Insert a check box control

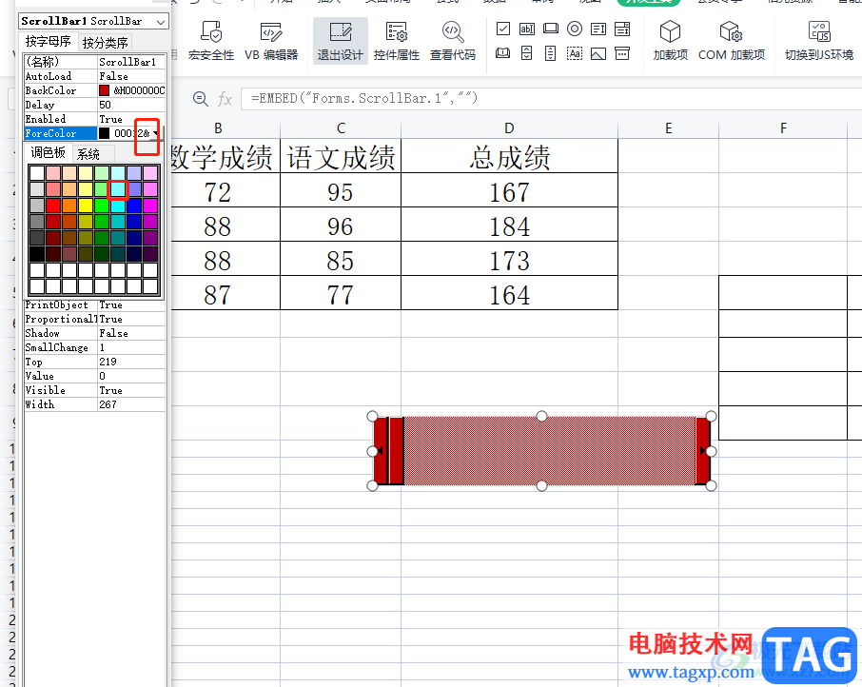(x=503, y=29)
